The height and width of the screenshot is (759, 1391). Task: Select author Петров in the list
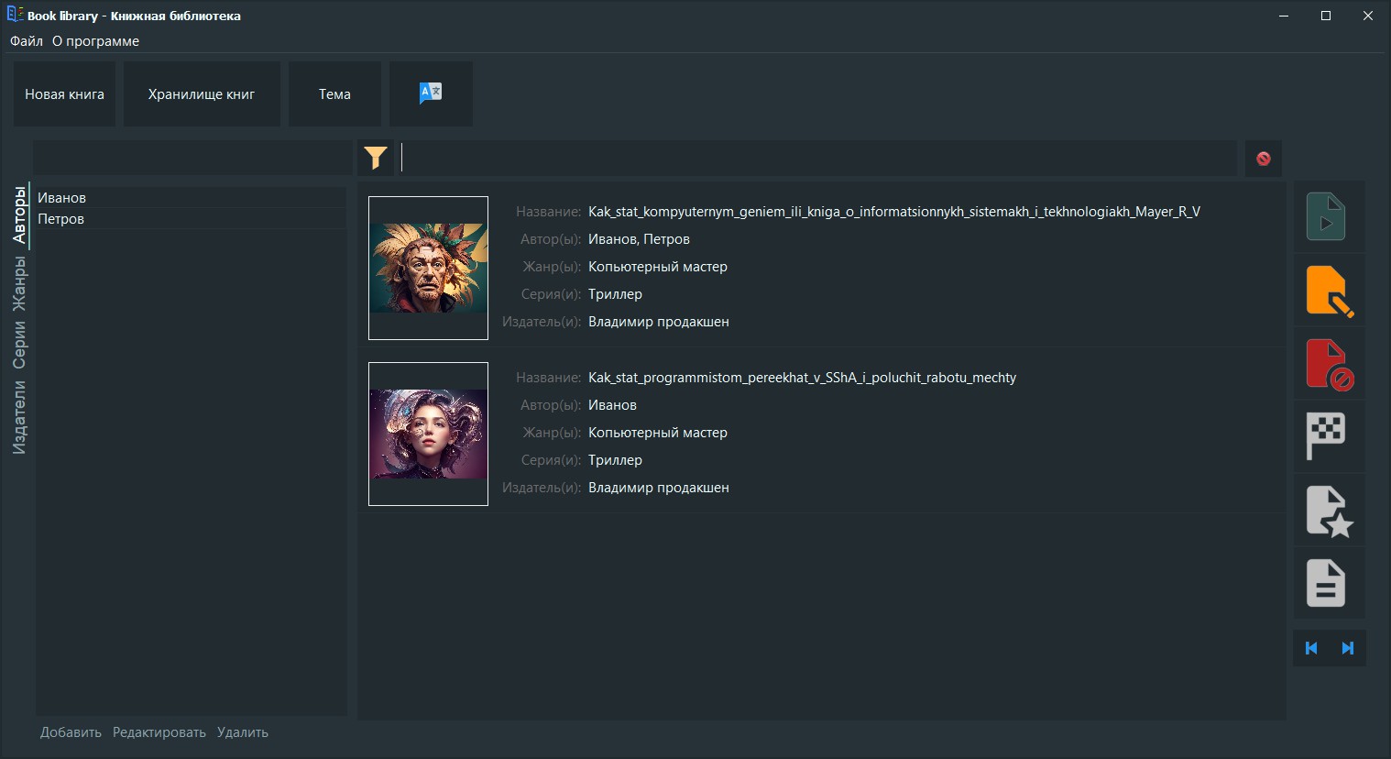[191, 219]
